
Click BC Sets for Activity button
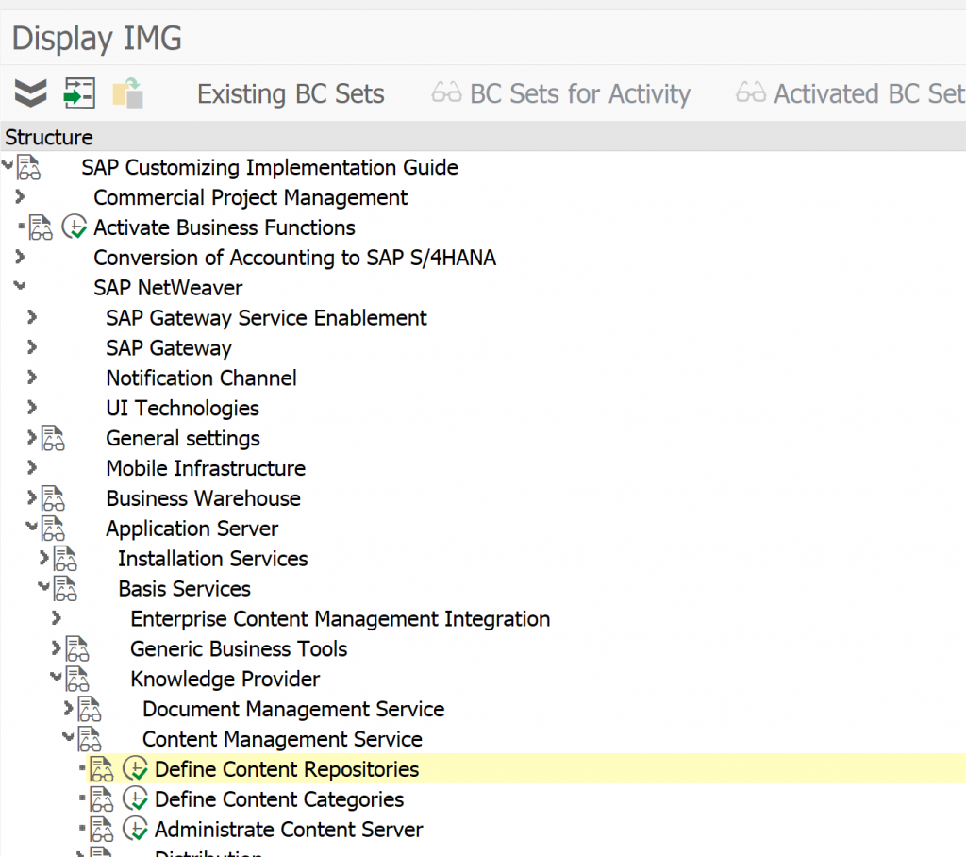(x=561, y=94)
